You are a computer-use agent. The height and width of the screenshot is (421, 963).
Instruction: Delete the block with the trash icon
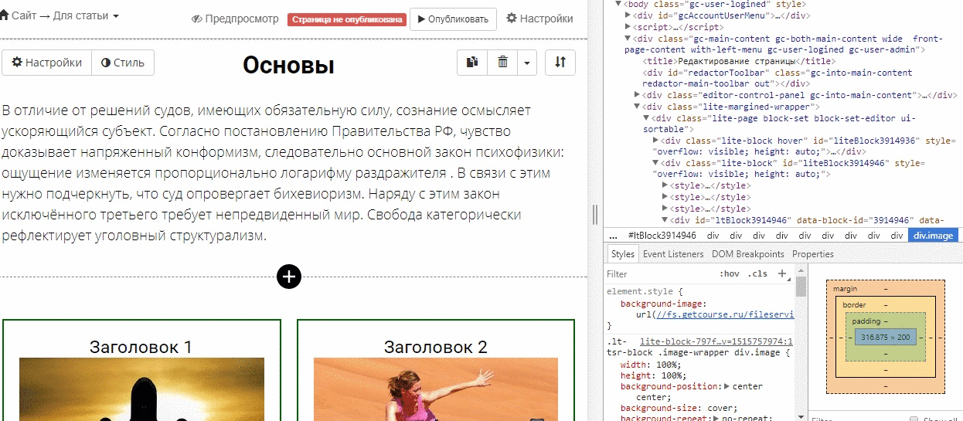tap(502, 63)
